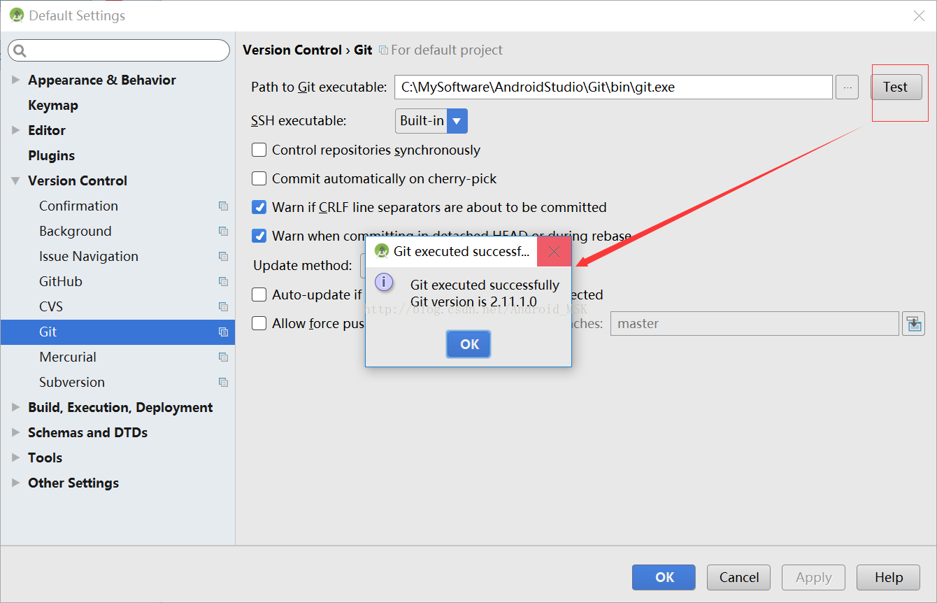This screenshot has height=603, width=937.
Task: Toggle the Allow force push checkbox
Action: pos(259,323)
